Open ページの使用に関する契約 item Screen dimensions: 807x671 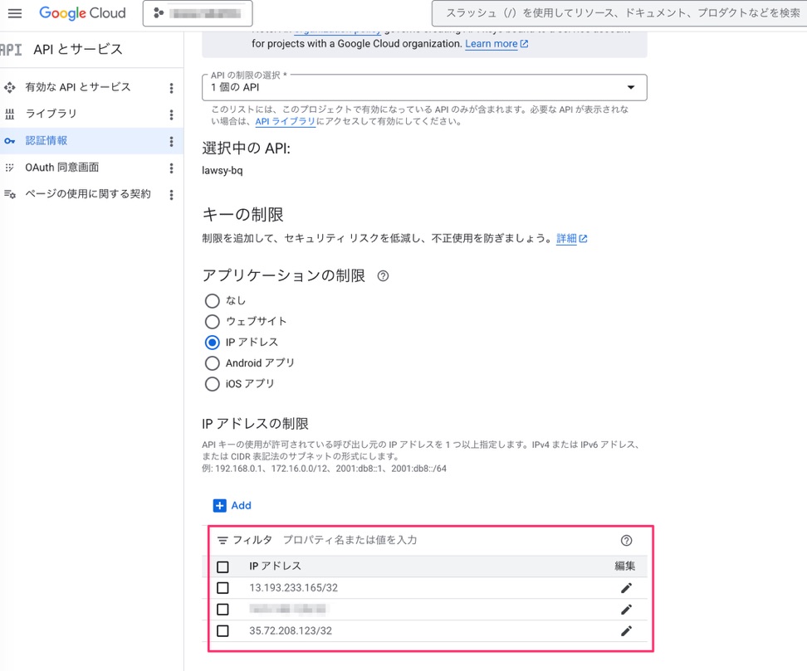click(87, 194)
